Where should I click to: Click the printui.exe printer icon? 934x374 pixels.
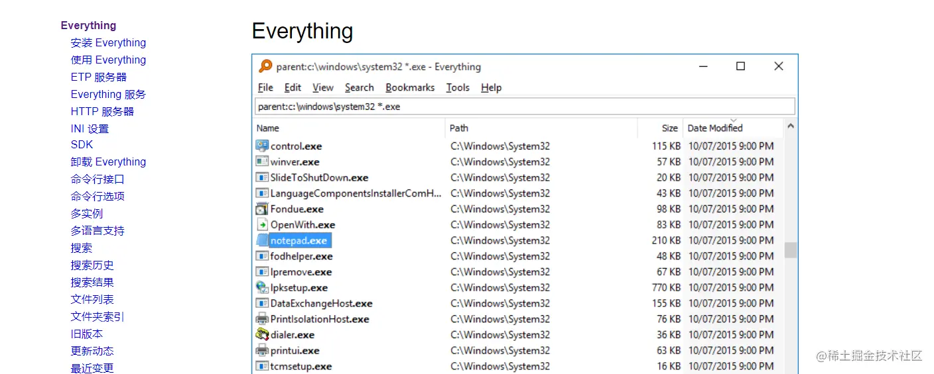coord(262,351)
